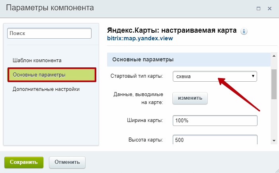Viewport: 279px width, 173px height.
Task: Click the Ширина карты label
Action: coord(145,120)
